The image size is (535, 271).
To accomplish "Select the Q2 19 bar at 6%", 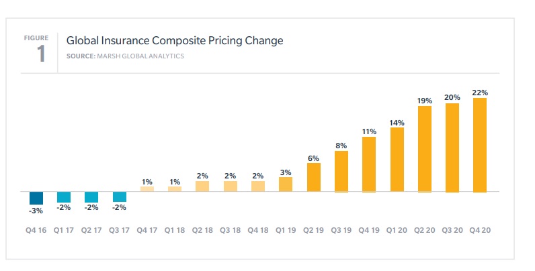I will pos(314,177).
